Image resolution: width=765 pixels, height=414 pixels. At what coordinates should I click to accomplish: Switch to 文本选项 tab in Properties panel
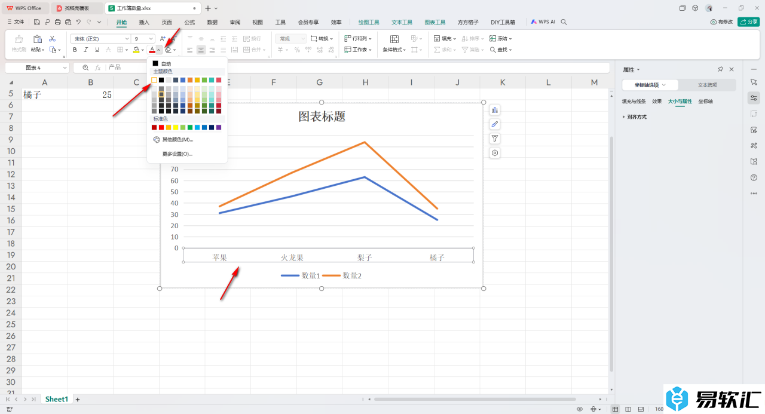707,85
